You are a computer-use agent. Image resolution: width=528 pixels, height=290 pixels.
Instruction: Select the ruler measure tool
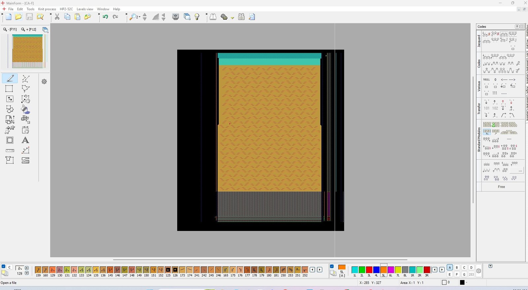click(10, 150)
